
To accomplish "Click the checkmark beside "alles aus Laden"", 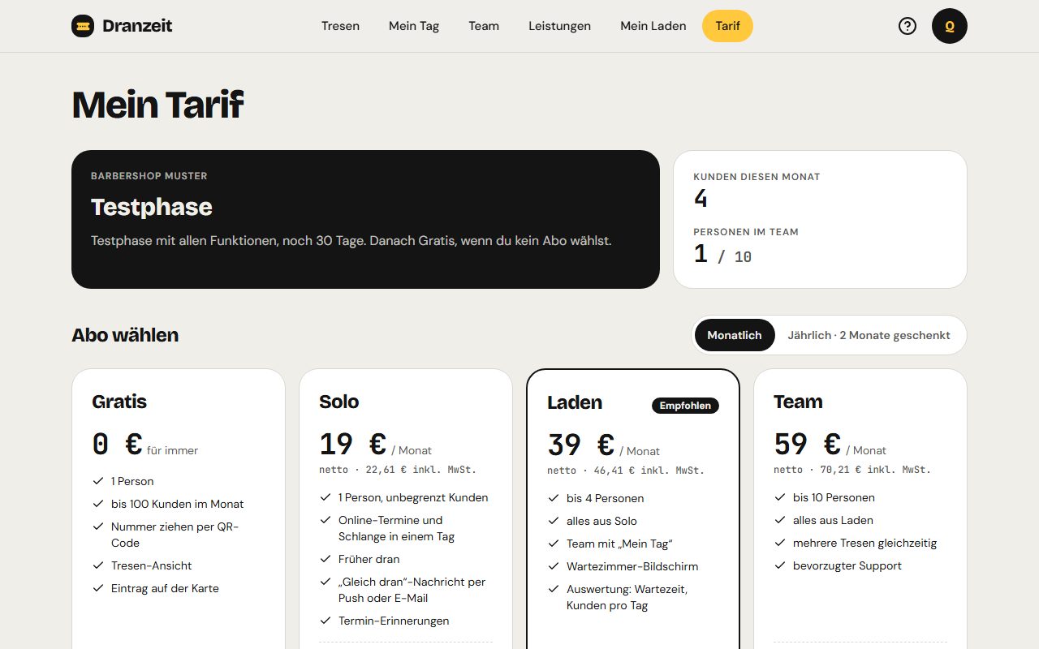I will click(780, 520).
